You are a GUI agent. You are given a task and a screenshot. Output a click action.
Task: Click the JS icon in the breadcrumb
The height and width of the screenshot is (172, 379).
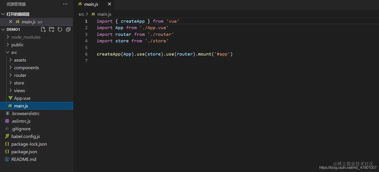point(93,14)
